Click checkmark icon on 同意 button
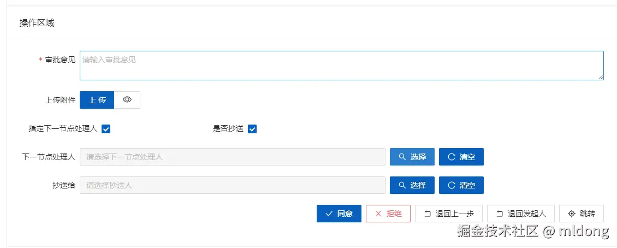 (x=329, y=214)
